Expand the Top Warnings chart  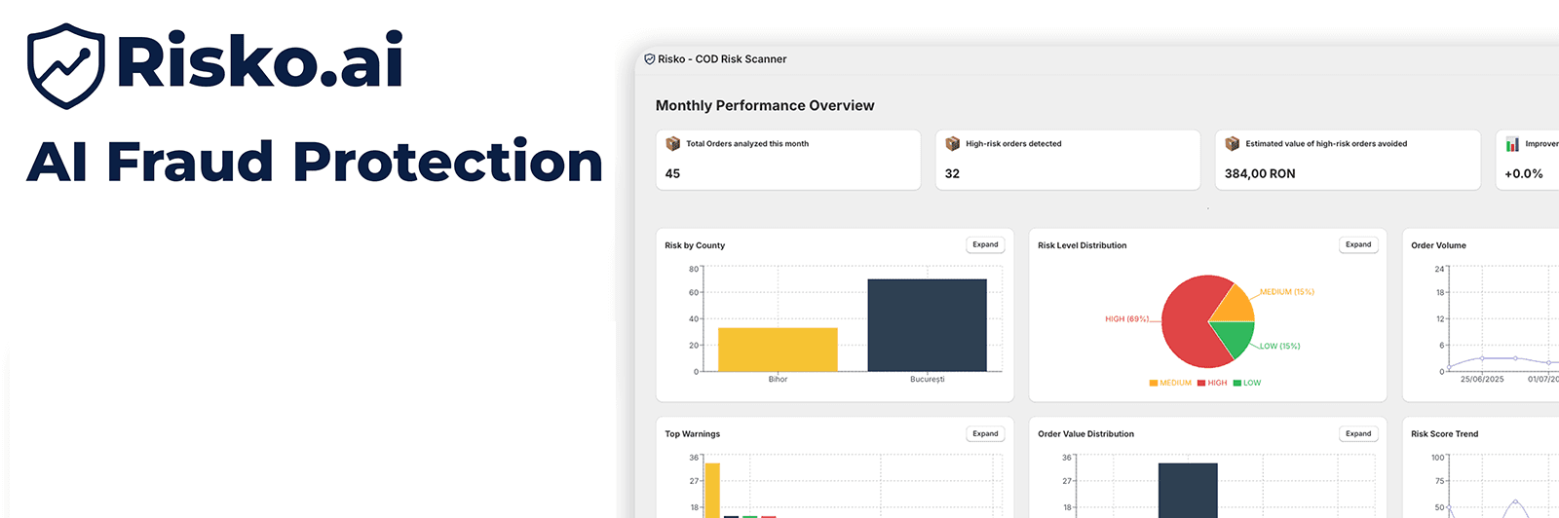click(x=985, y=434)
